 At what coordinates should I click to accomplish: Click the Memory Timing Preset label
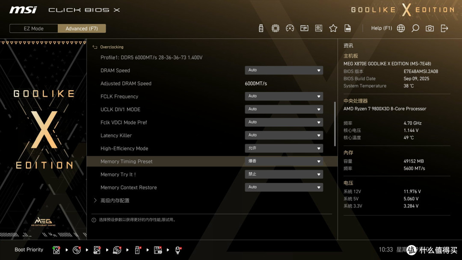(126, 161)
